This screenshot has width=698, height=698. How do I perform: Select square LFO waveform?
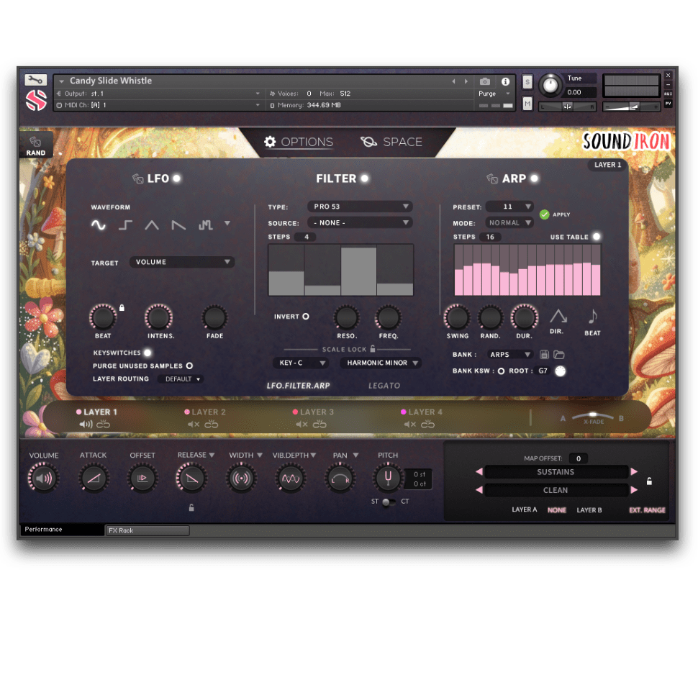(x=125, y=225)
